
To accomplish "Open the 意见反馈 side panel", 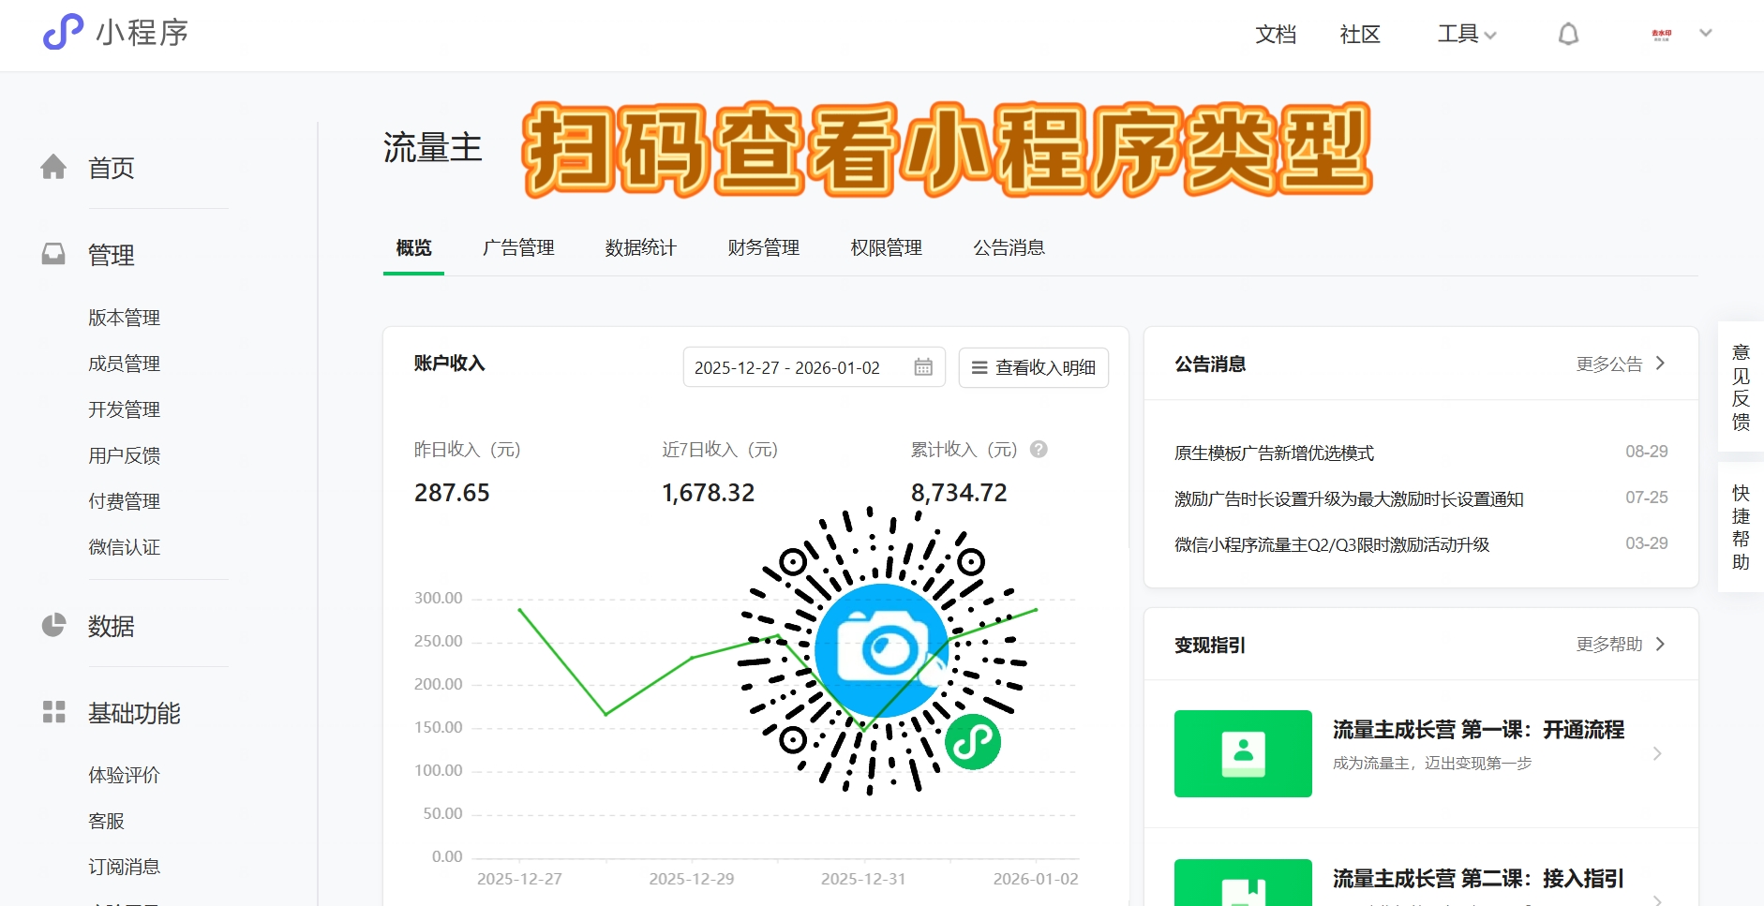I will (x=1741, y=387).
